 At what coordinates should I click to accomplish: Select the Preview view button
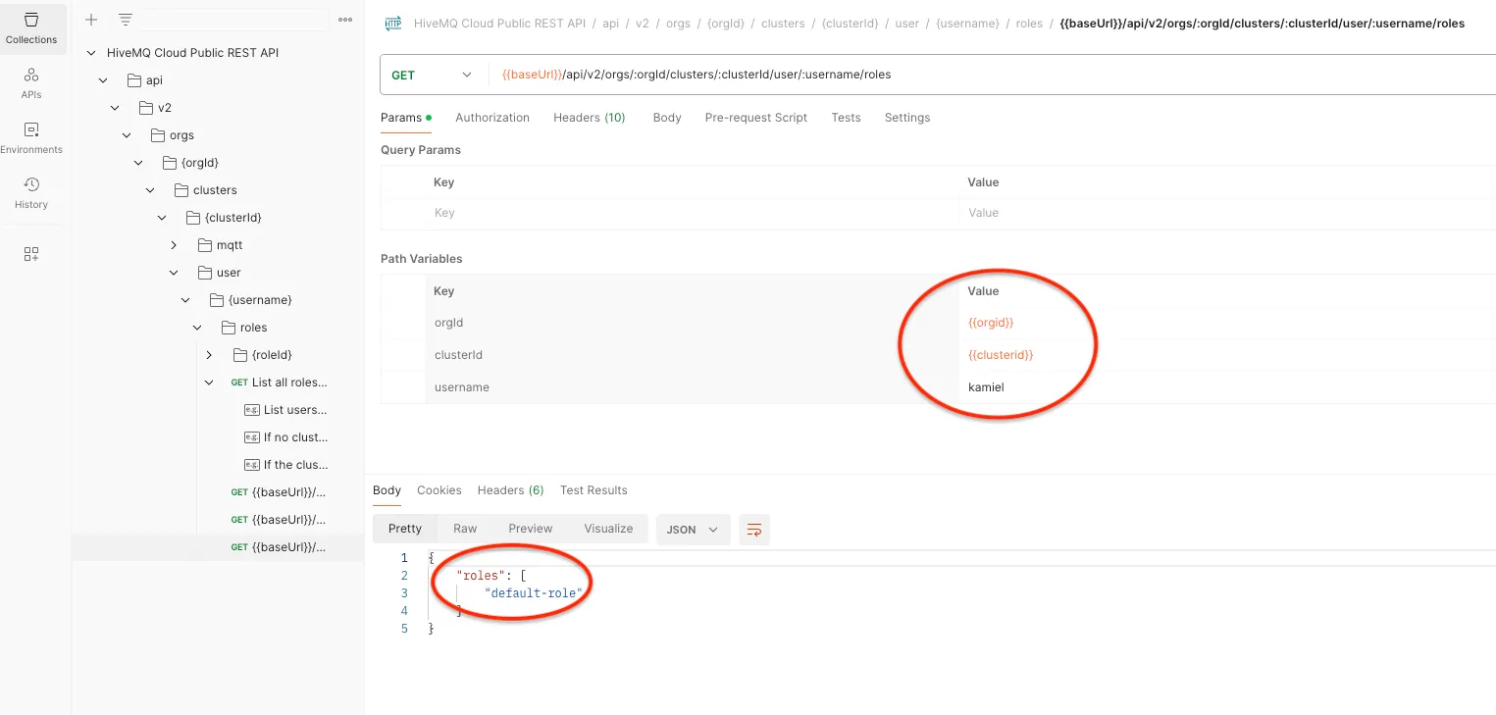(531, 529)
